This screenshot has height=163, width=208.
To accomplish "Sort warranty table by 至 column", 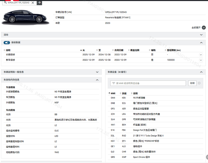I will pos(98,50).
